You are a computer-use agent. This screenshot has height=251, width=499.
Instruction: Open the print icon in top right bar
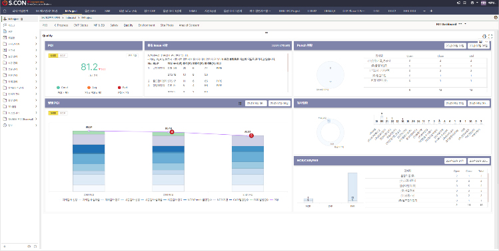click(472, 3)
